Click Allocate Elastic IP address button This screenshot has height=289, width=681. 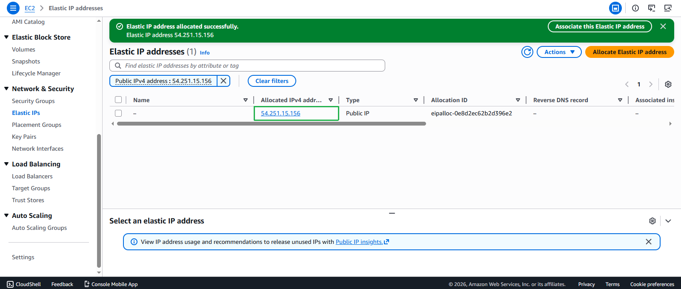coord(629,52)
